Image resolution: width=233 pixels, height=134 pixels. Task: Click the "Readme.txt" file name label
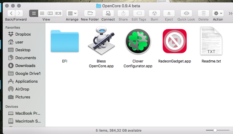click(211, 61)
